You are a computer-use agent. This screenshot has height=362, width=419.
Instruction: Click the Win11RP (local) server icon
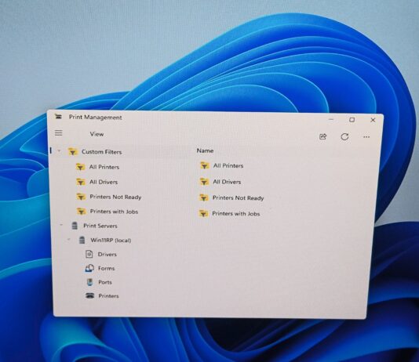[x=82, y=240]
